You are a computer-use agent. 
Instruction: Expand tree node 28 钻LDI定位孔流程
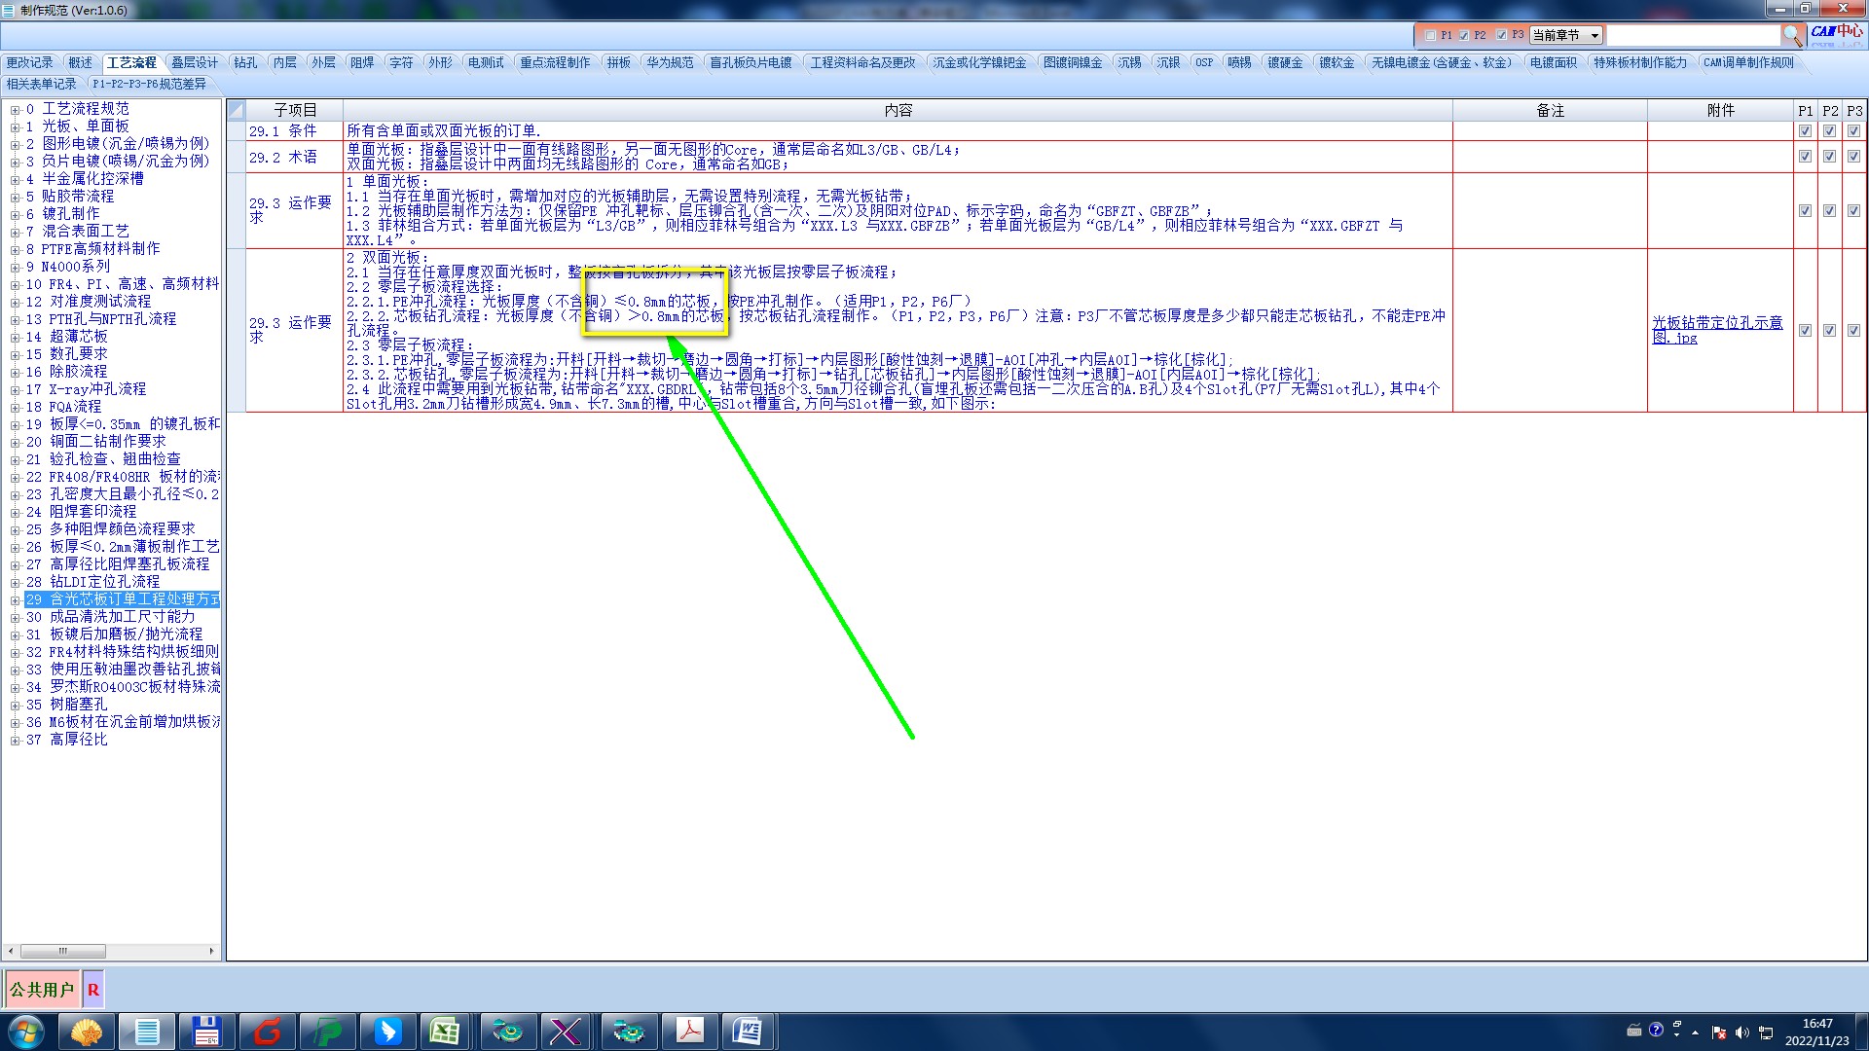point(15,582)
